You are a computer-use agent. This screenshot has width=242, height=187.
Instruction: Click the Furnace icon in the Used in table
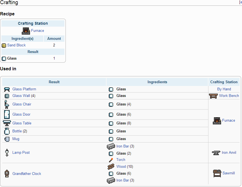click(217, 121)
